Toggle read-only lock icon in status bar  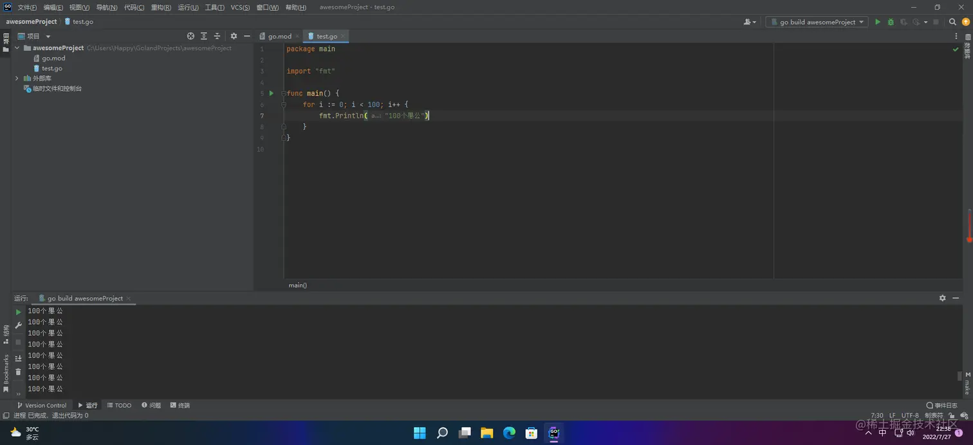951,415
